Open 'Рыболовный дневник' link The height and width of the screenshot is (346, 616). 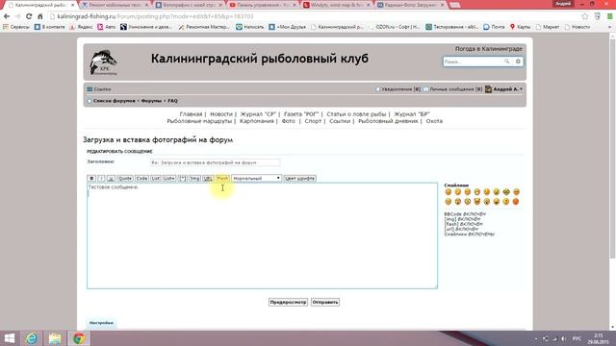click(x=388, y=121)
